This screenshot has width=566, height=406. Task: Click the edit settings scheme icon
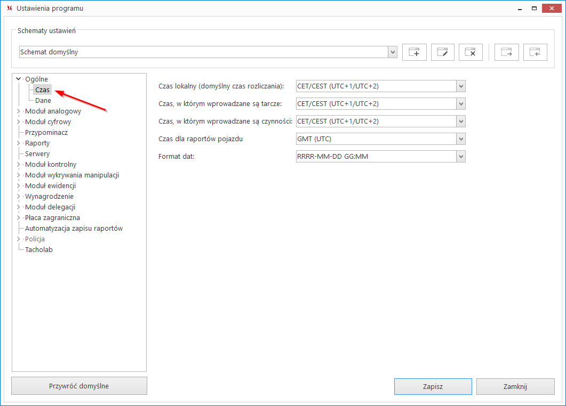coord(443,52)
